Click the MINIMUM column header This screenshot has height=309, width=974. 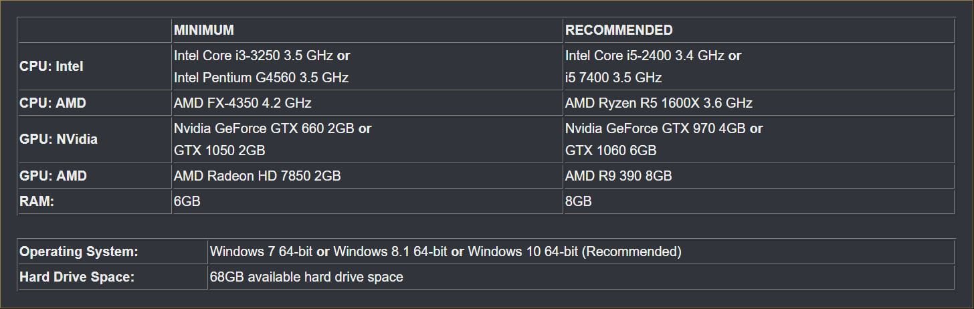tap(203, 30)
